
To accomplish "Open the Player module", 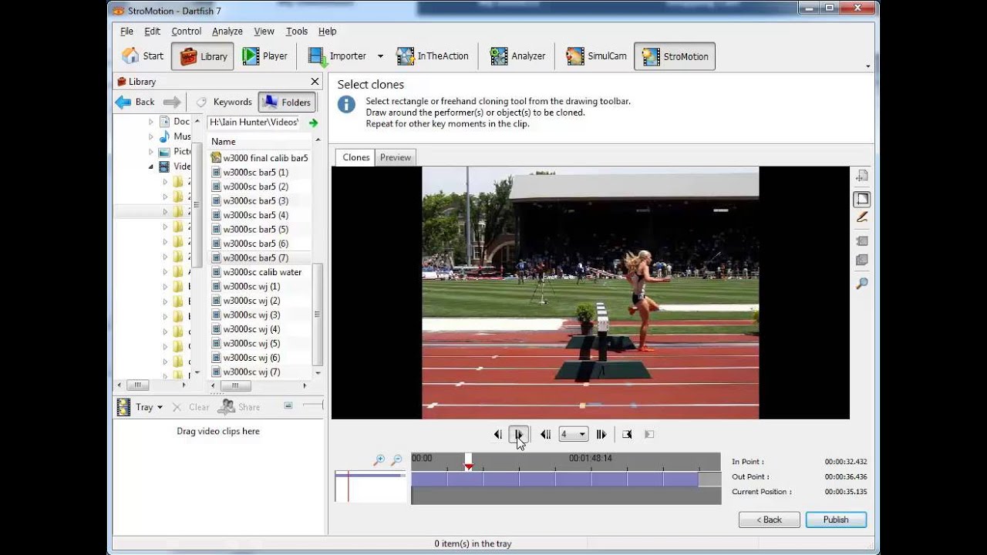I will 264,56.
